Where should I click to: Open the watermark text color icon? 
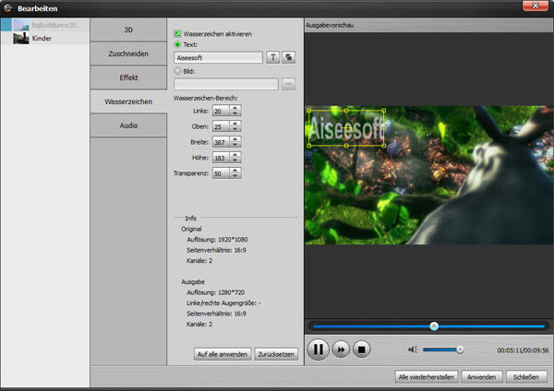[x=289, y=57]
